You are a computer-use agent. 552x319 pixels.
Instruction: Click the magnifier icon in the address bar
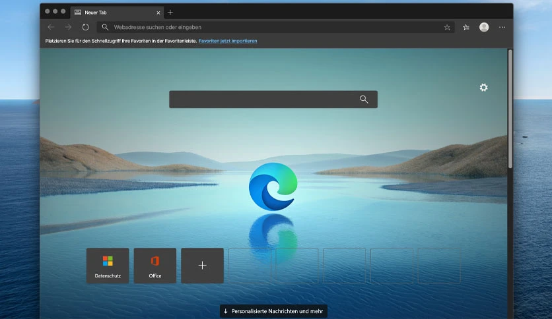105,27
